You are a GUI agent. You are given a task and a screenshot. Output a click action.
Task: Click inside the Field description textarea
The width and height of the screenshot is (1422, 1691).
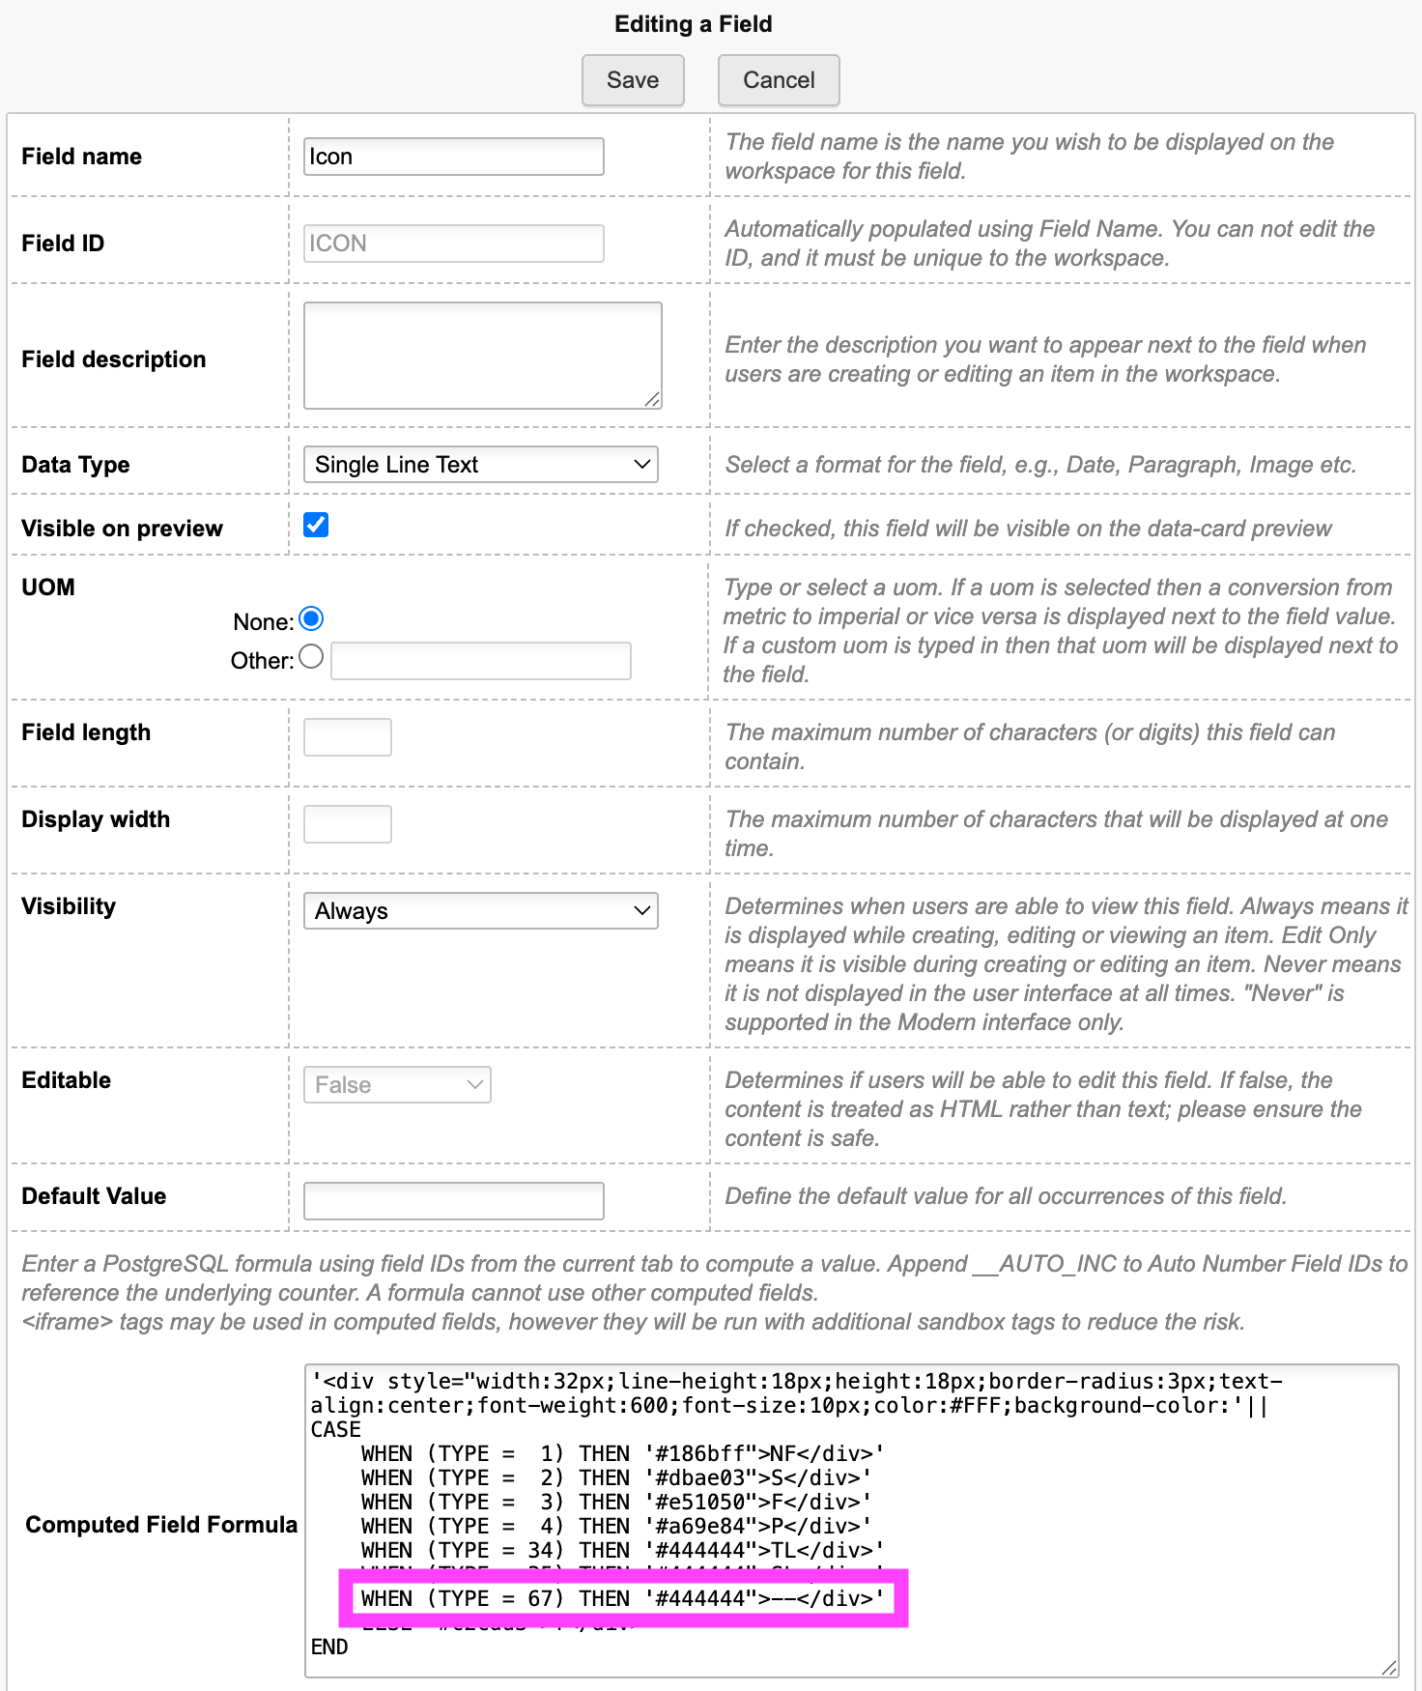click(x=483, y=356)
